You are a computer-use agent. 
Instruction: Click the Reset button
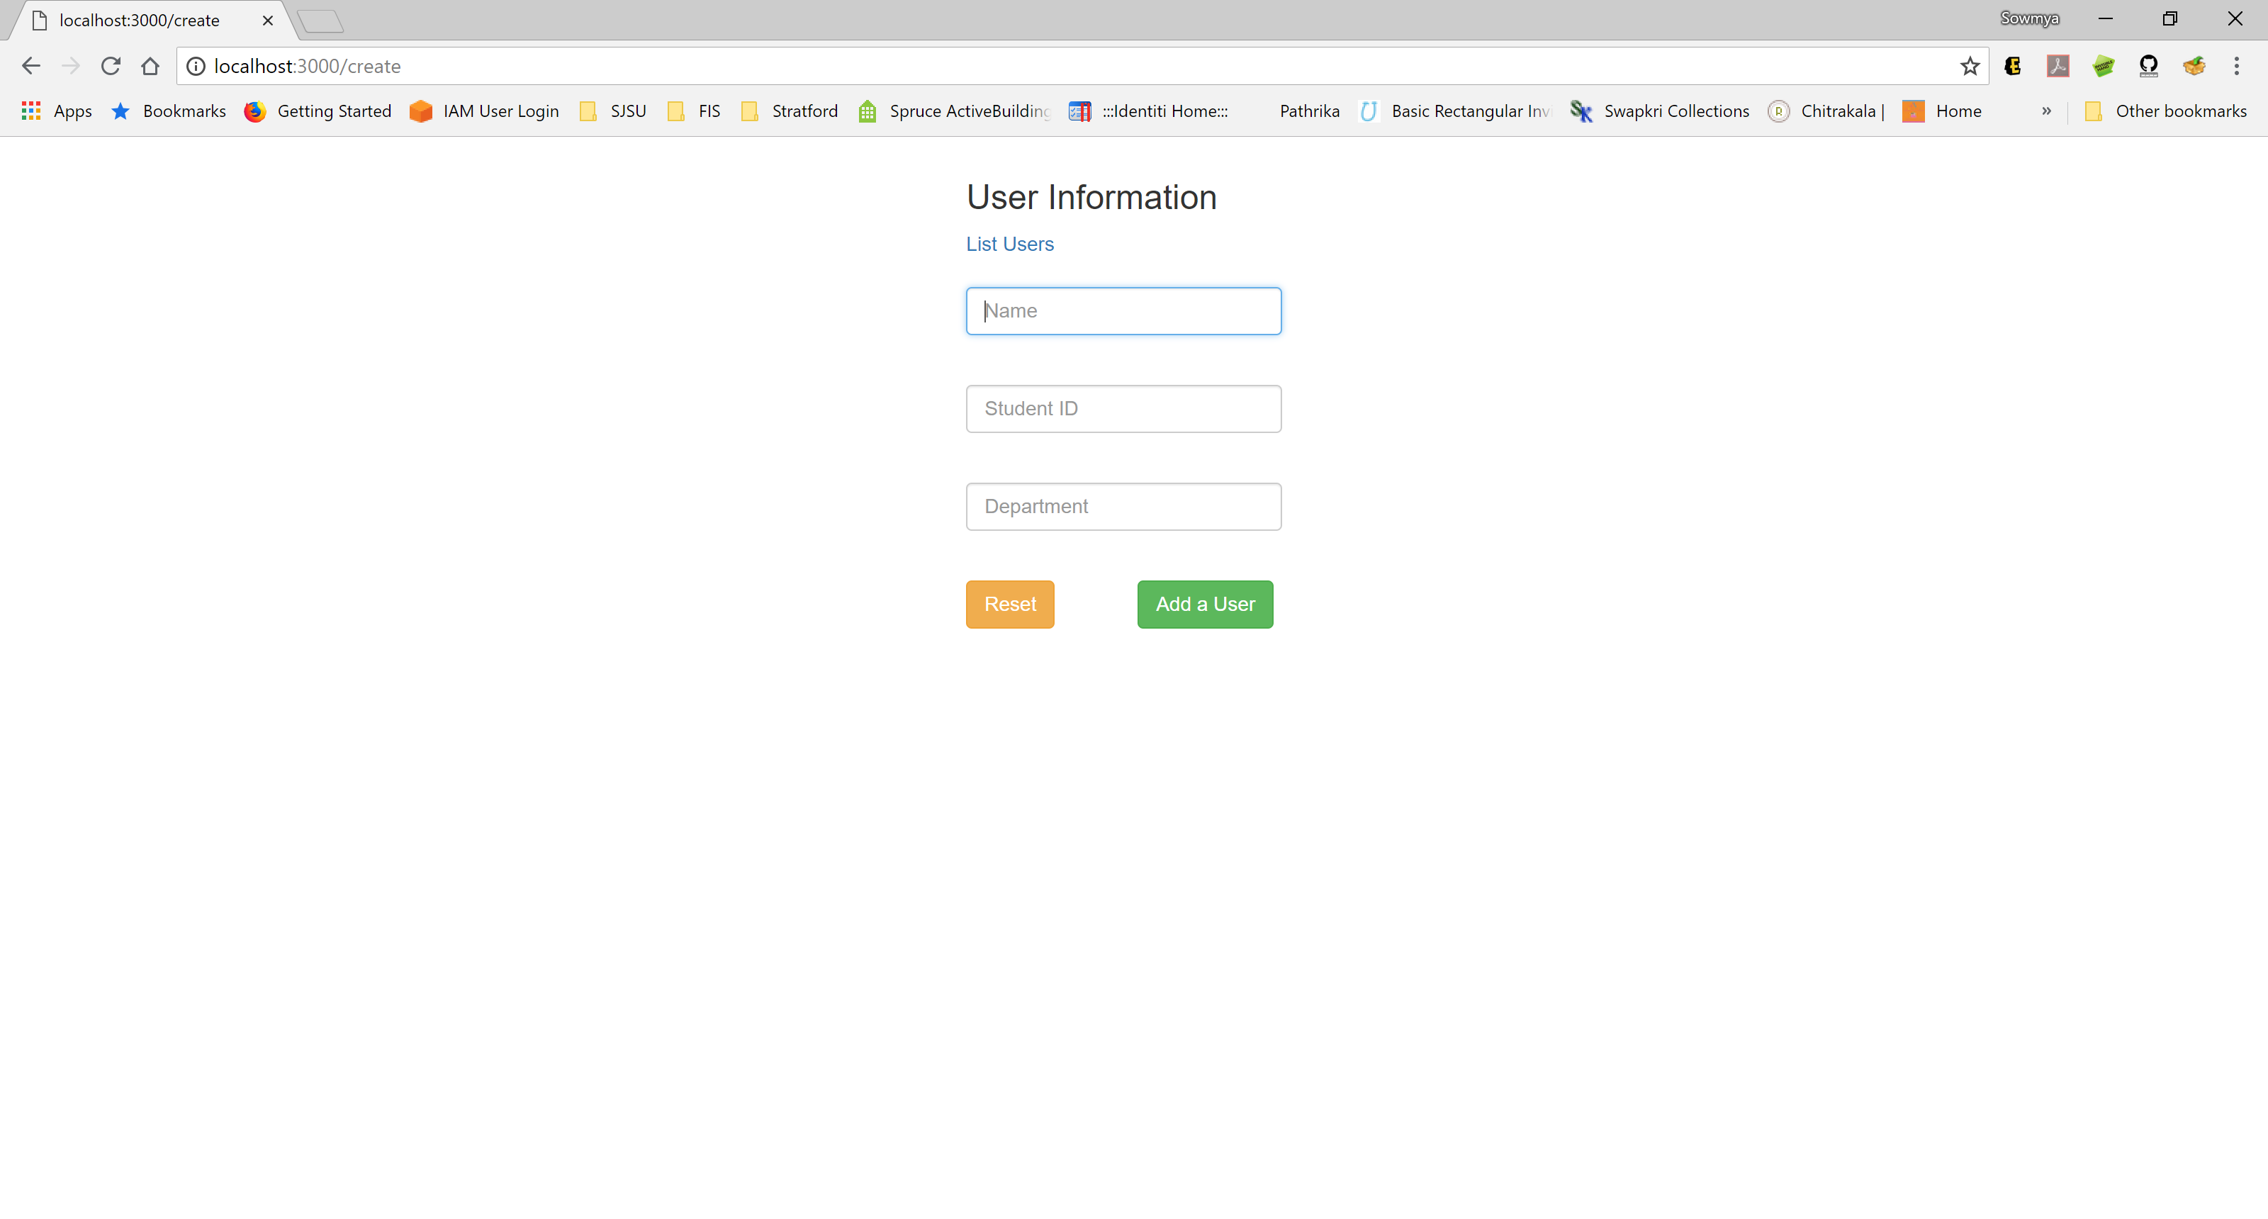(x=1009, y=604)
